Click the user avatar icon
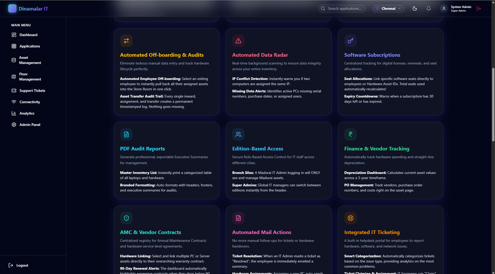The width and height of the screenshot is (495, 274). [x=444, y=8]
